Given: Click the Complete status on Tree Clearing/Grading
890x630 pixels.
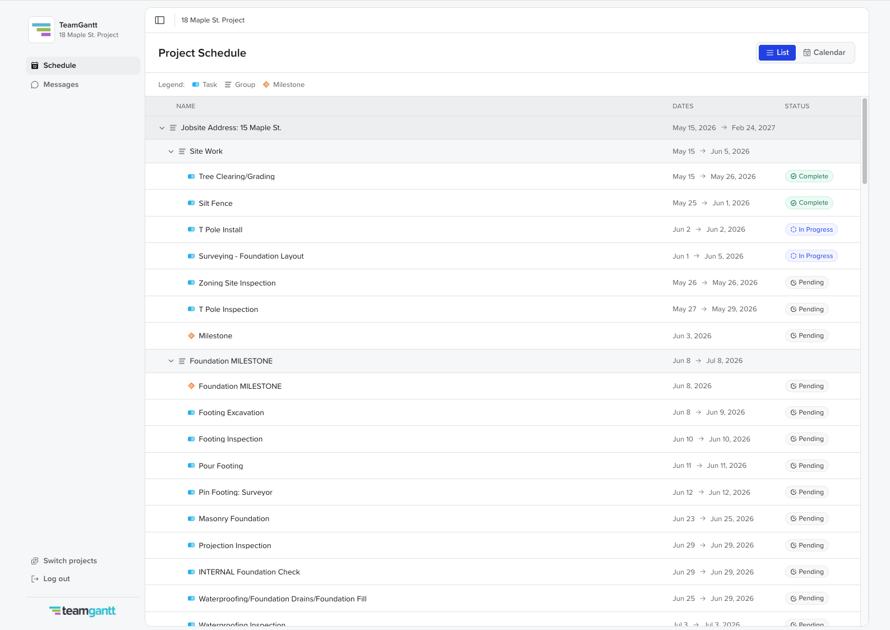Looking at the screenshot, I should coord(809,176).
